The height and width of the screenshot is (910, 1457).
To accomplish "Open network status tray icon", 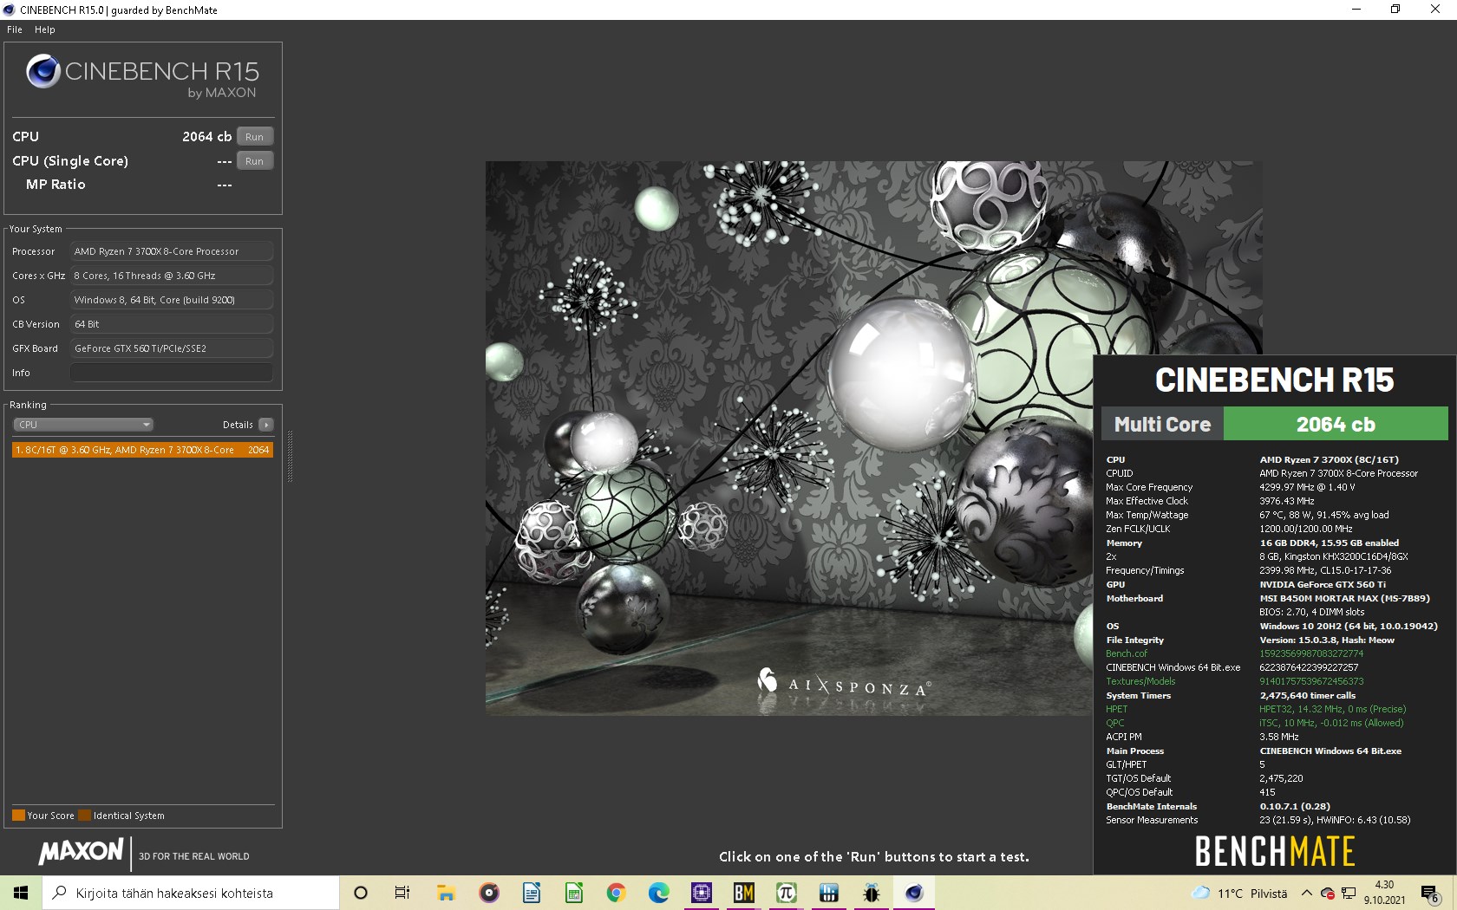I will coord(1349,894).
